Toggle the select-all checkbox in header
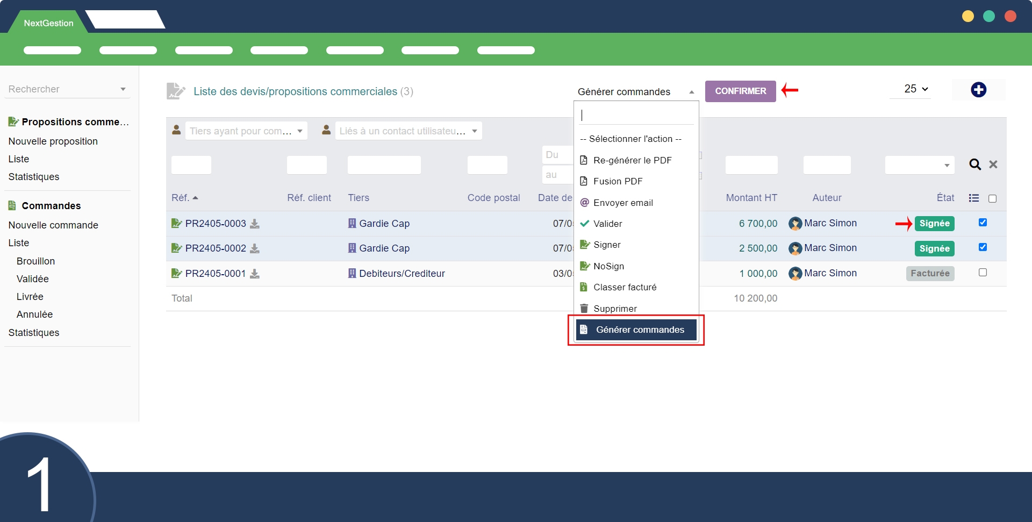This screenshot has width=1032, height=522. [x=992, y=199]
